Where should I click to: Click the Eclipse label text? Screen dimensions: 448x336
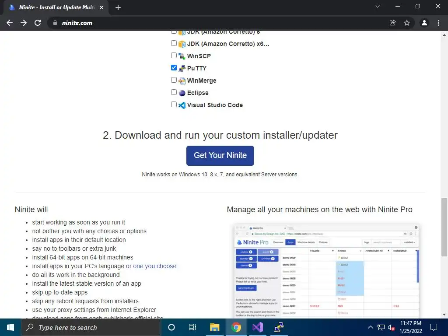pos(198,93)
